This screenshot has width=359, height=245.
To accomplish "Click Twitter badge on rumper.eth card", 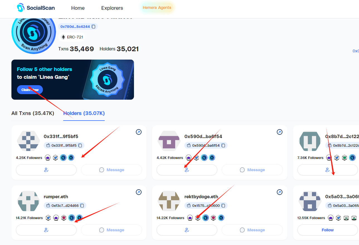I will click(x=48, y=218).
